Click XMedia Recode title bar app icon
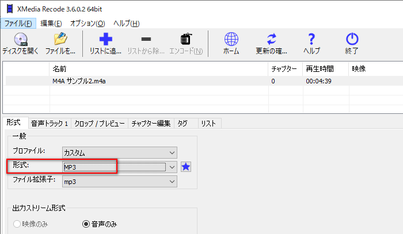Viewport: 403px width, 234px height. pyautogui.click(x=10, y=9)
